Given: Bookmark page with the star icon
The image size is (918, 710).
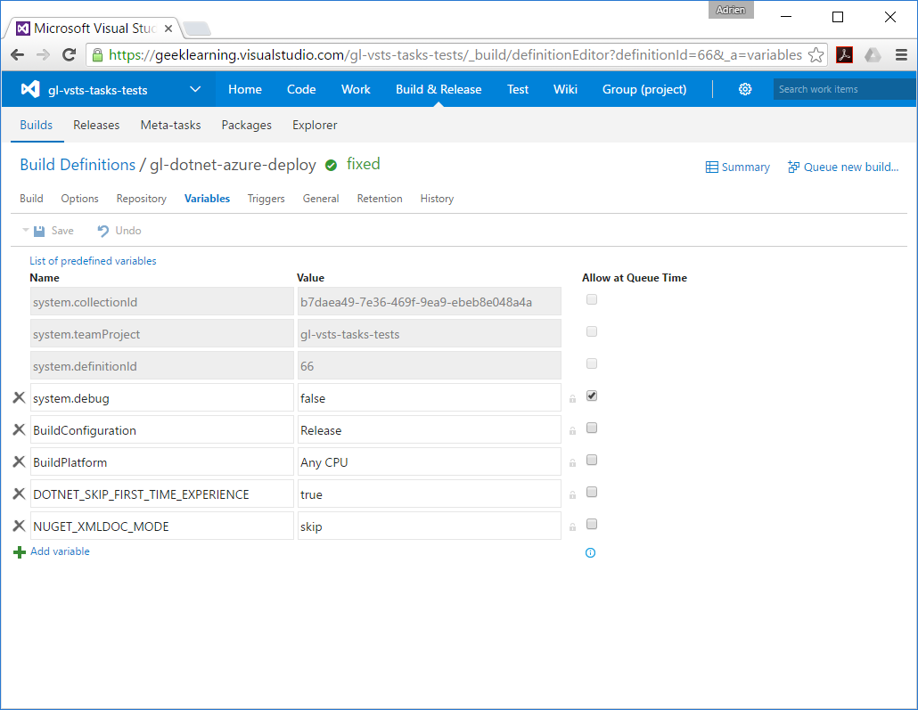Looking at the screenshot, I should (x=816, y=55).
